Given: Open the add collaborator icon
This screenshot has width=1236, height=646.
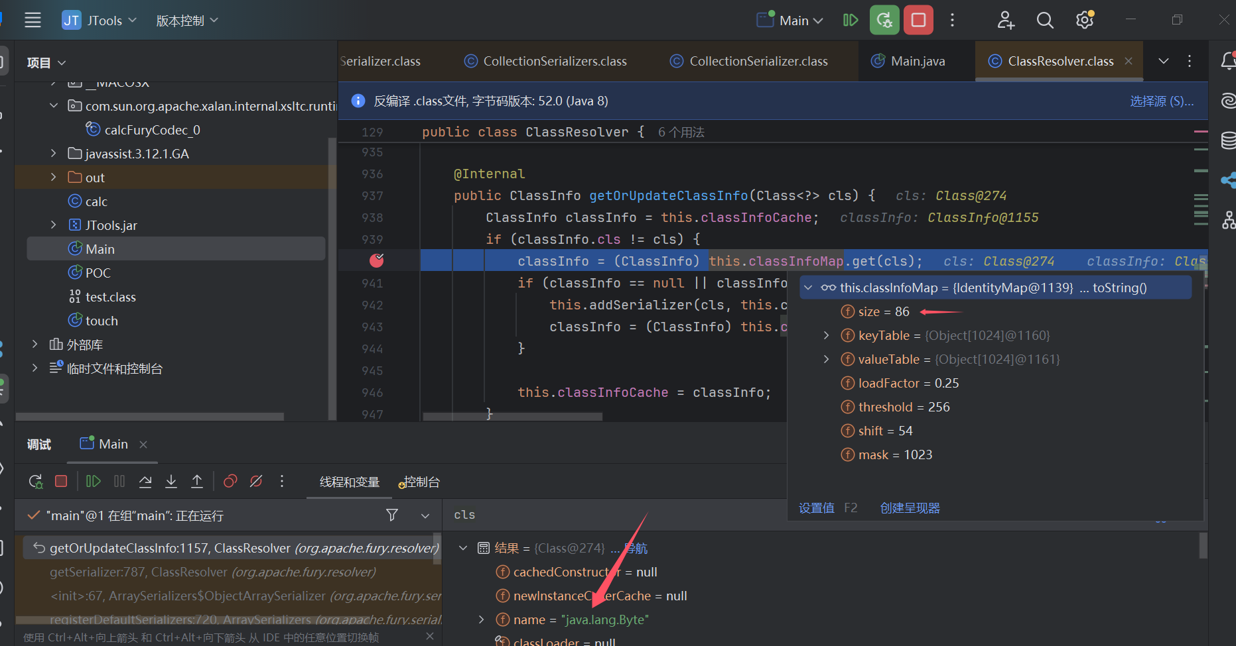Looking at the screenshot, I should [x=1006, y=21].
